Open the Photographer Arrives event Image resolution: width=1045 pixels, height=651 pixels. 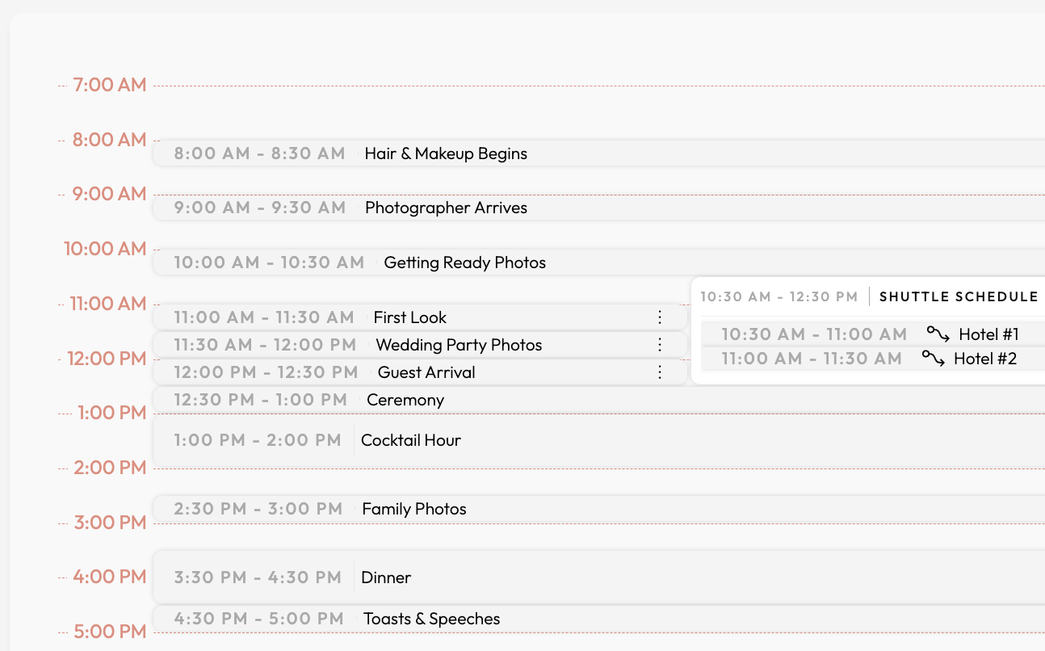pos(598,208)
